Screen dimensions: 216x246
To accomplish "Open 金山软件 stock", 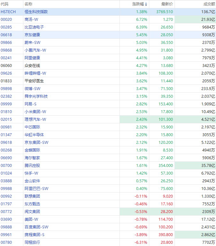I will click(x=32, y=181).
